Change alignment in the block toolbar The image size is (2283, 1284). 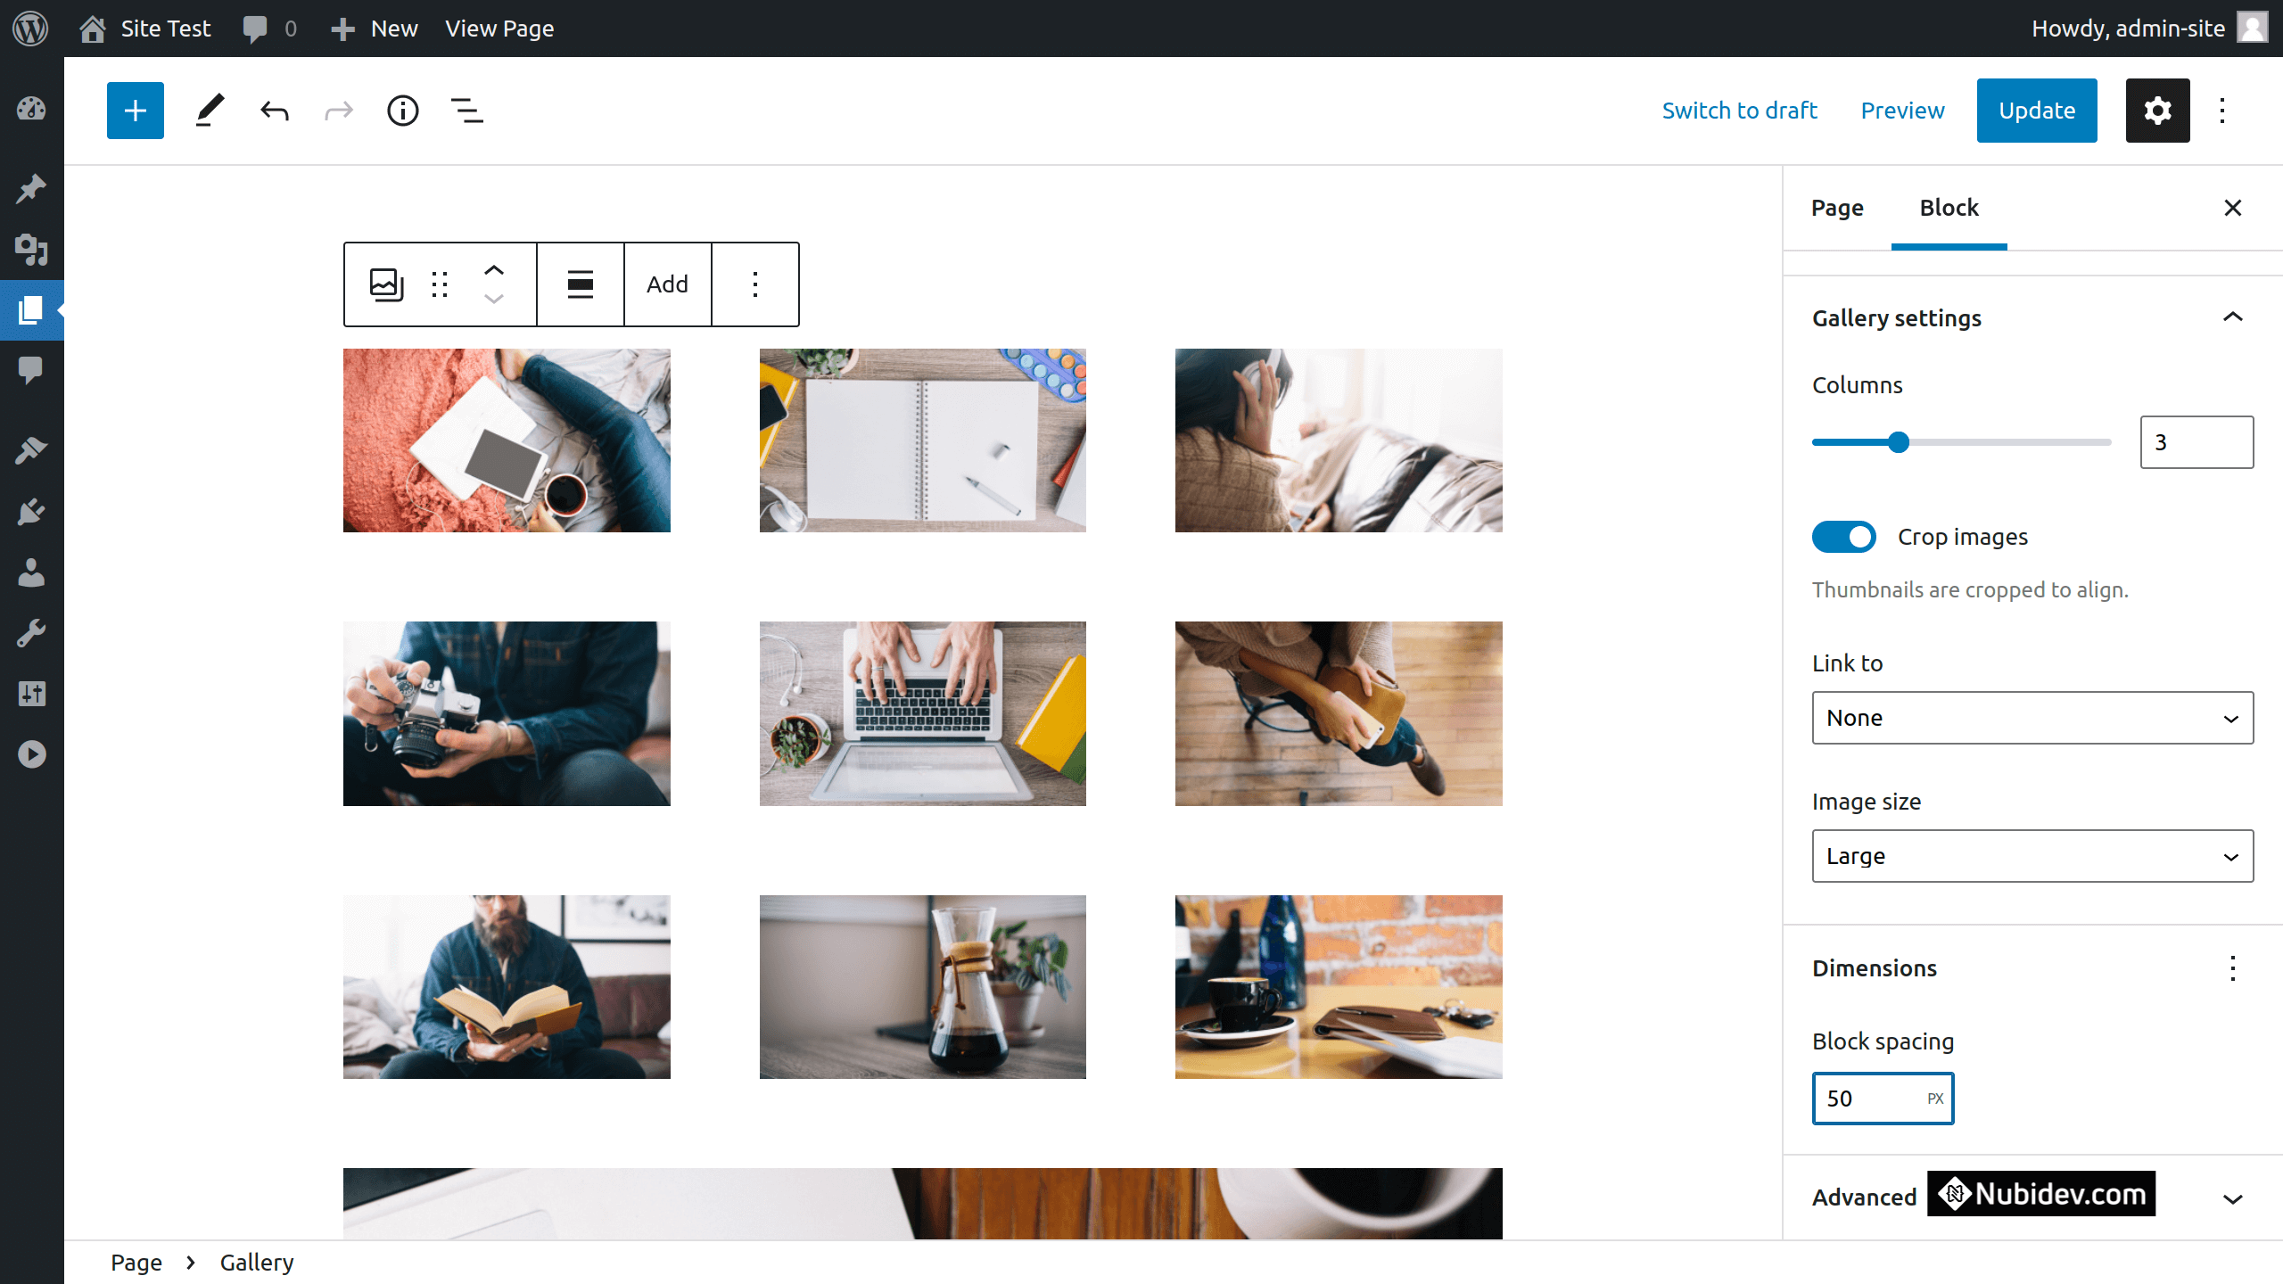tap(581, 284)
